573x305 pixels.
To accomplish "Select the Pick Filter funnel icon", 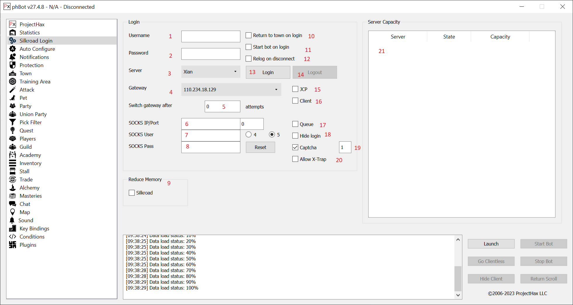I will [x=13, y=122].
